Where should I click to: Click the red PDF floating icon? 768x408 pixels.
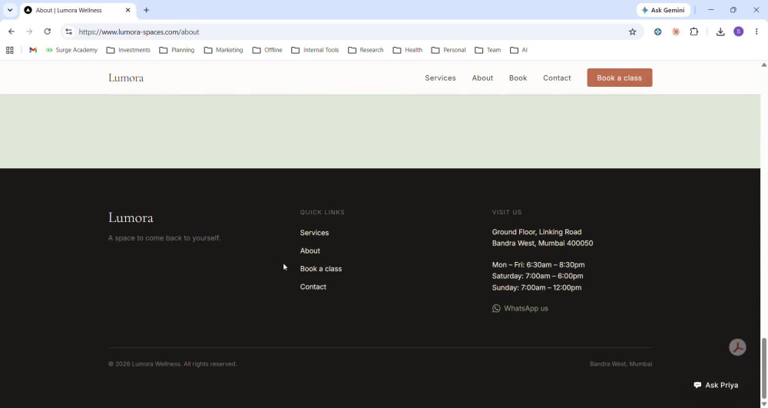[737, 347]
